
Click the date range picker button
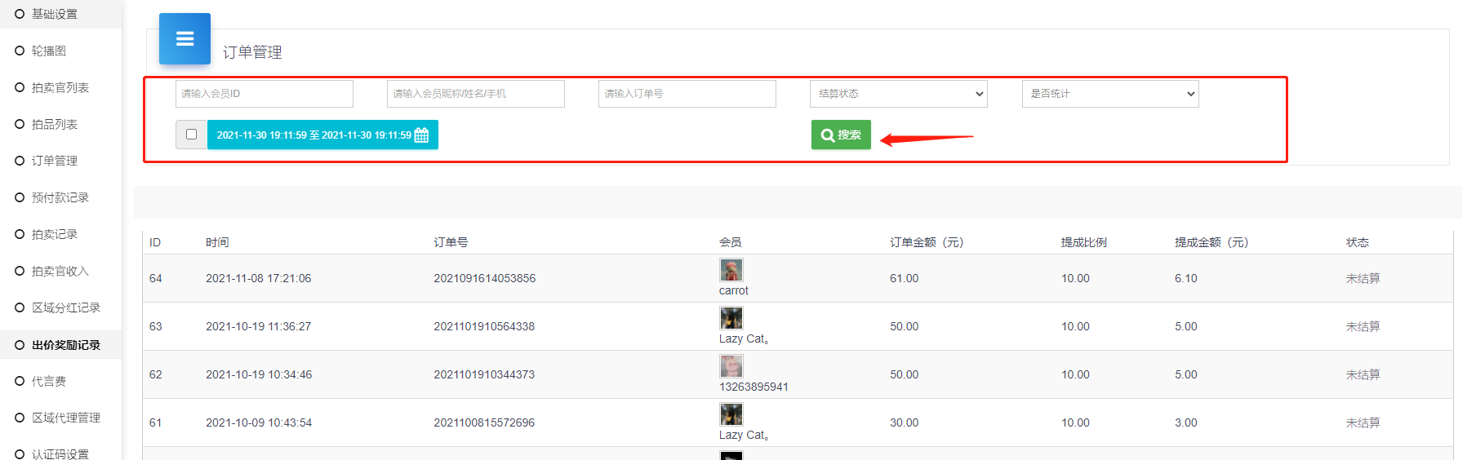click(322, 135)
